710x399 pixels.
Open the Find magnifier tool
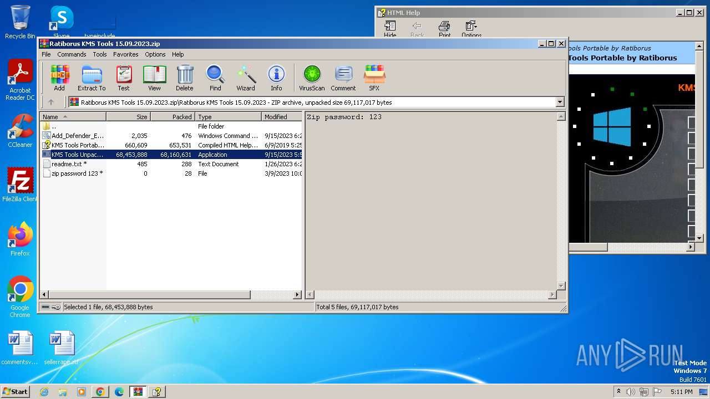click(x=215, y=78)
